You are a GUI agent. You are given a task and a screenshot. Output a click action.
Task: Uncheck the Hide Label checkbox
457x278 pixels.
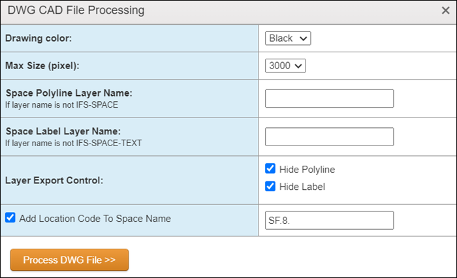pyautogui.click(x=270, y=186)
